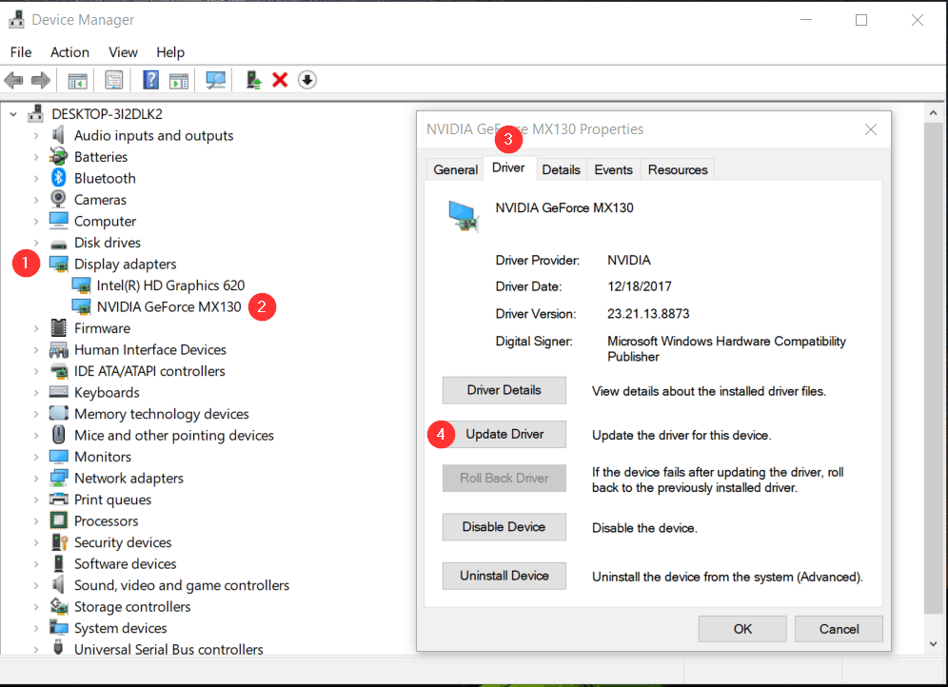This screenshot has width=948, height=687.
Task: Expand the Sound, video and game controllers chevron
Action: pos(36,585)
